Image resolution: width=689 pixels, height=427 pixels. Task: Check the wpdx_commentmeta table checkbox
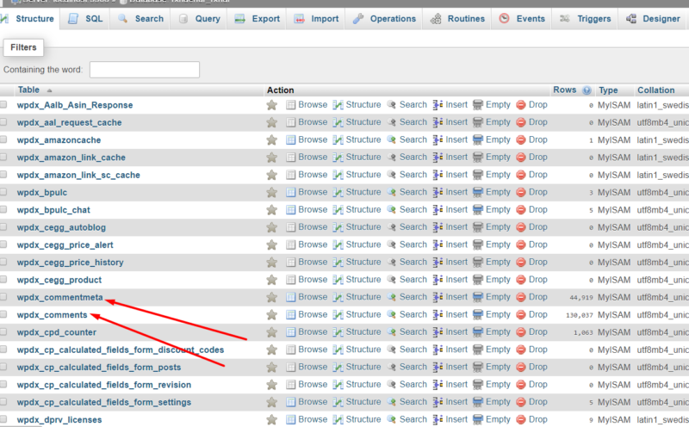(3, 297)
